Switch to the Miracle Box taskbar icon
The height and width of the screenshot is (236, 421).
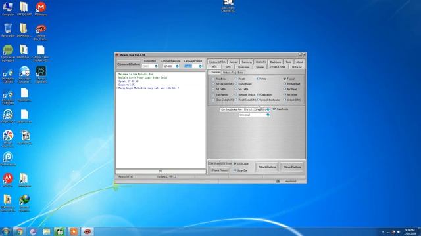(87, 231)
